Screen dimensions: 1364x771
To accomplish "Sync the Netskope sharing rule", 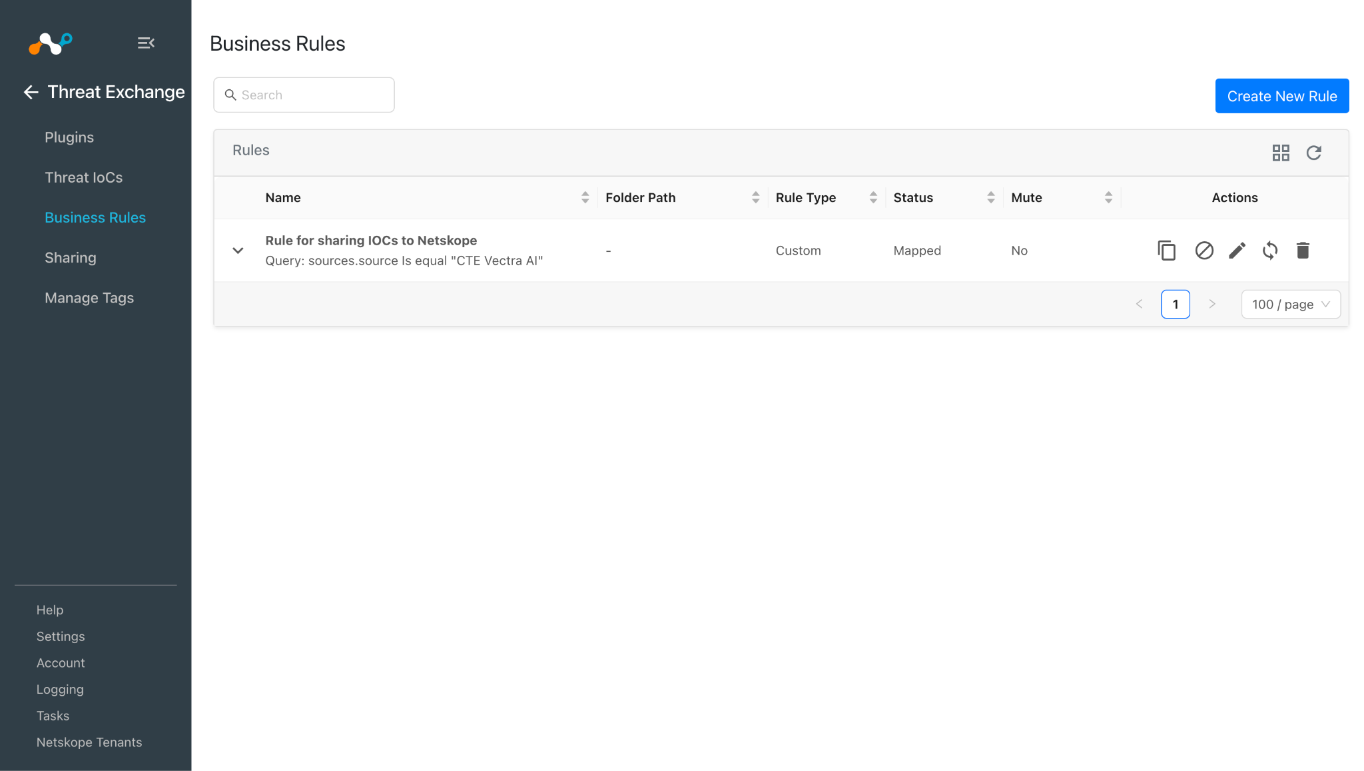I will [x=1270, y=251].
